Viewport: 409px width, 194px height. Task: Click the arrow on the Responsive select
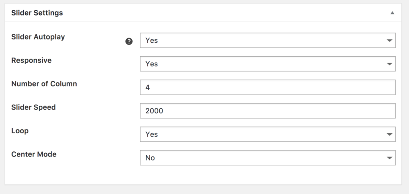coord(389,64)
